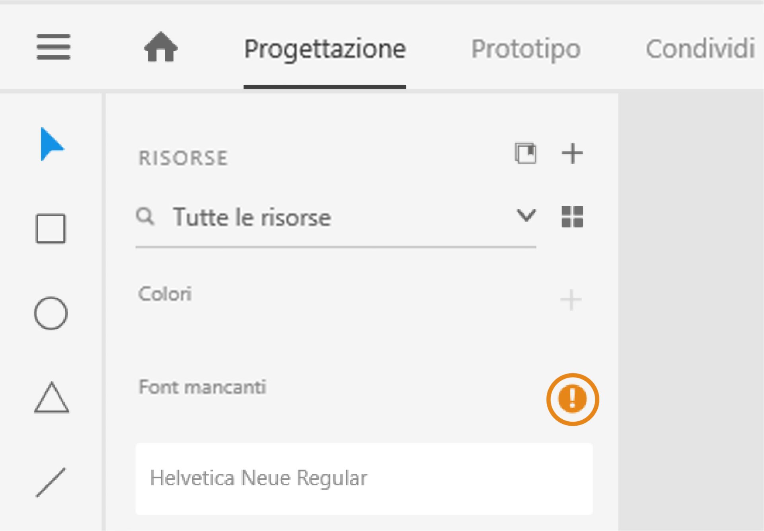The height and width of the screenshot is (531, 764).
Task: Click the missing fonts warning icon
Action: [572, 399]
